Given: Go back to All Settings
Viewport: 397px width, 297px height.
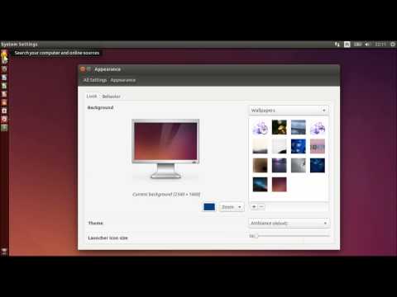Looking at the screenshot, I should [x=95, y=80].
